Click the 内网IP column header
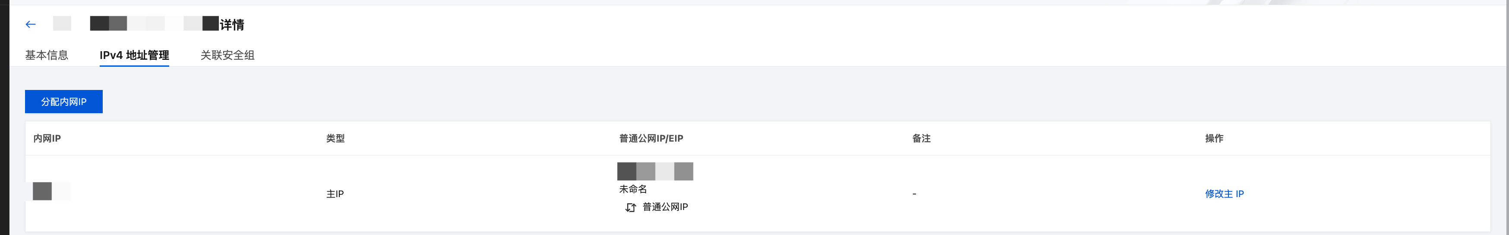 point(47,139)
